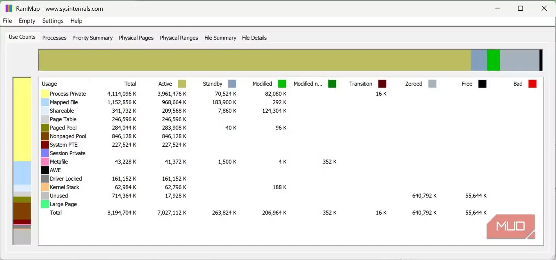Image resolution: width=556 pixels, height=260 pixels.
Task: Click the 124,304 K modified value
Action: click(x=274, y=111)
